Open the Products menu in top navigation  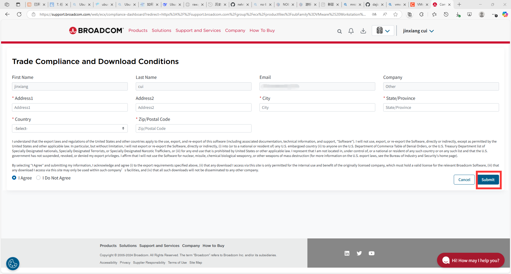pos(138,31)
